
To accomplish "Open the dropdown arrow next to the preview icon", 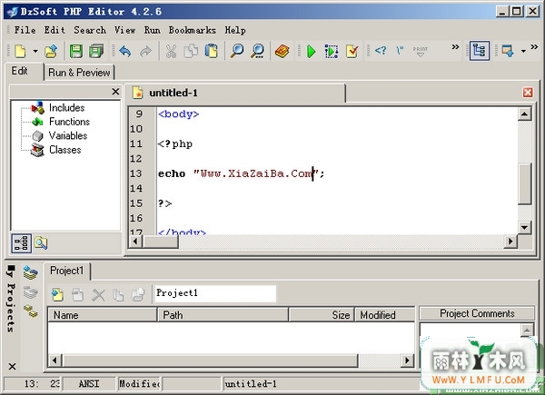I will [x=523, y=52].
